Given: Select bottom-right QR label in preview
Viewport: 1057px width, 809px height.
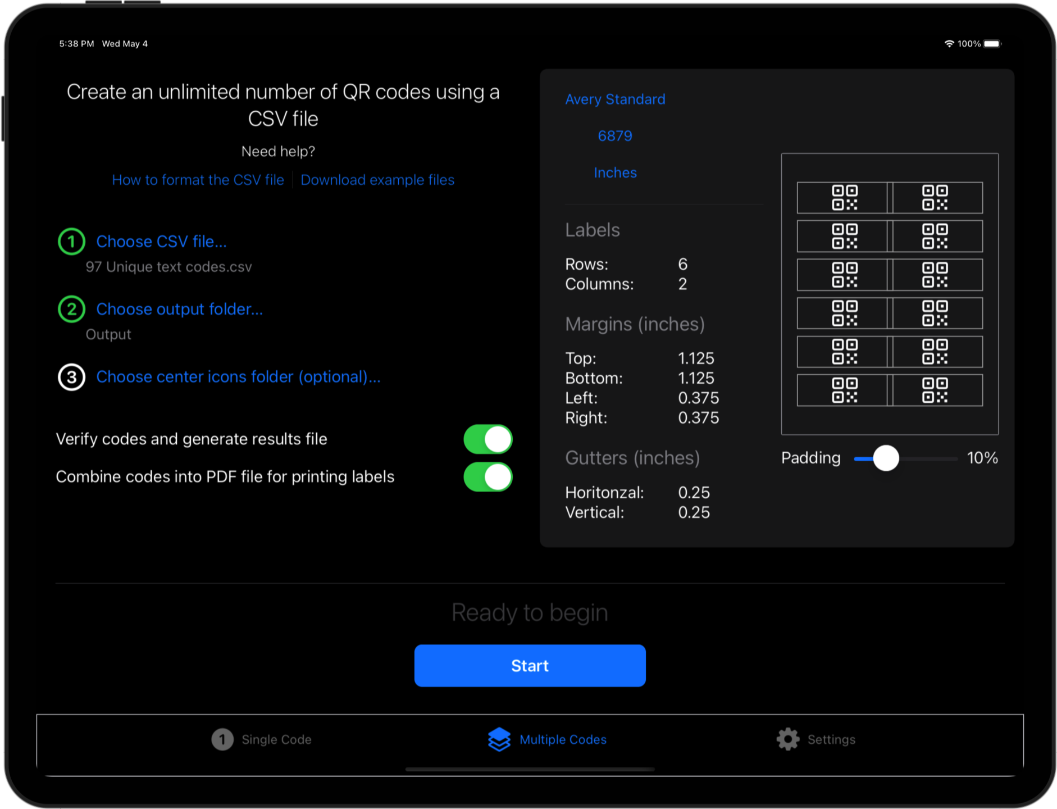Looking at the screenshot, I should point(935,390).
